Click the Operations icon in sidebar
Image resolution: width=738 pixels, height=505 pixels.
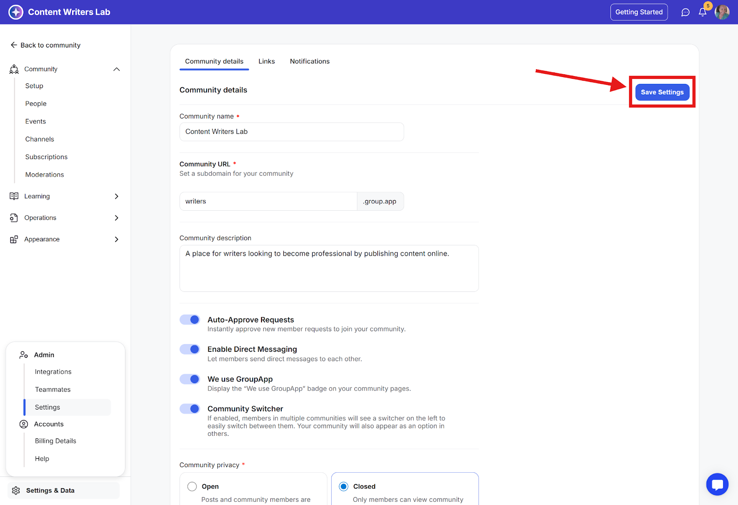14,218
